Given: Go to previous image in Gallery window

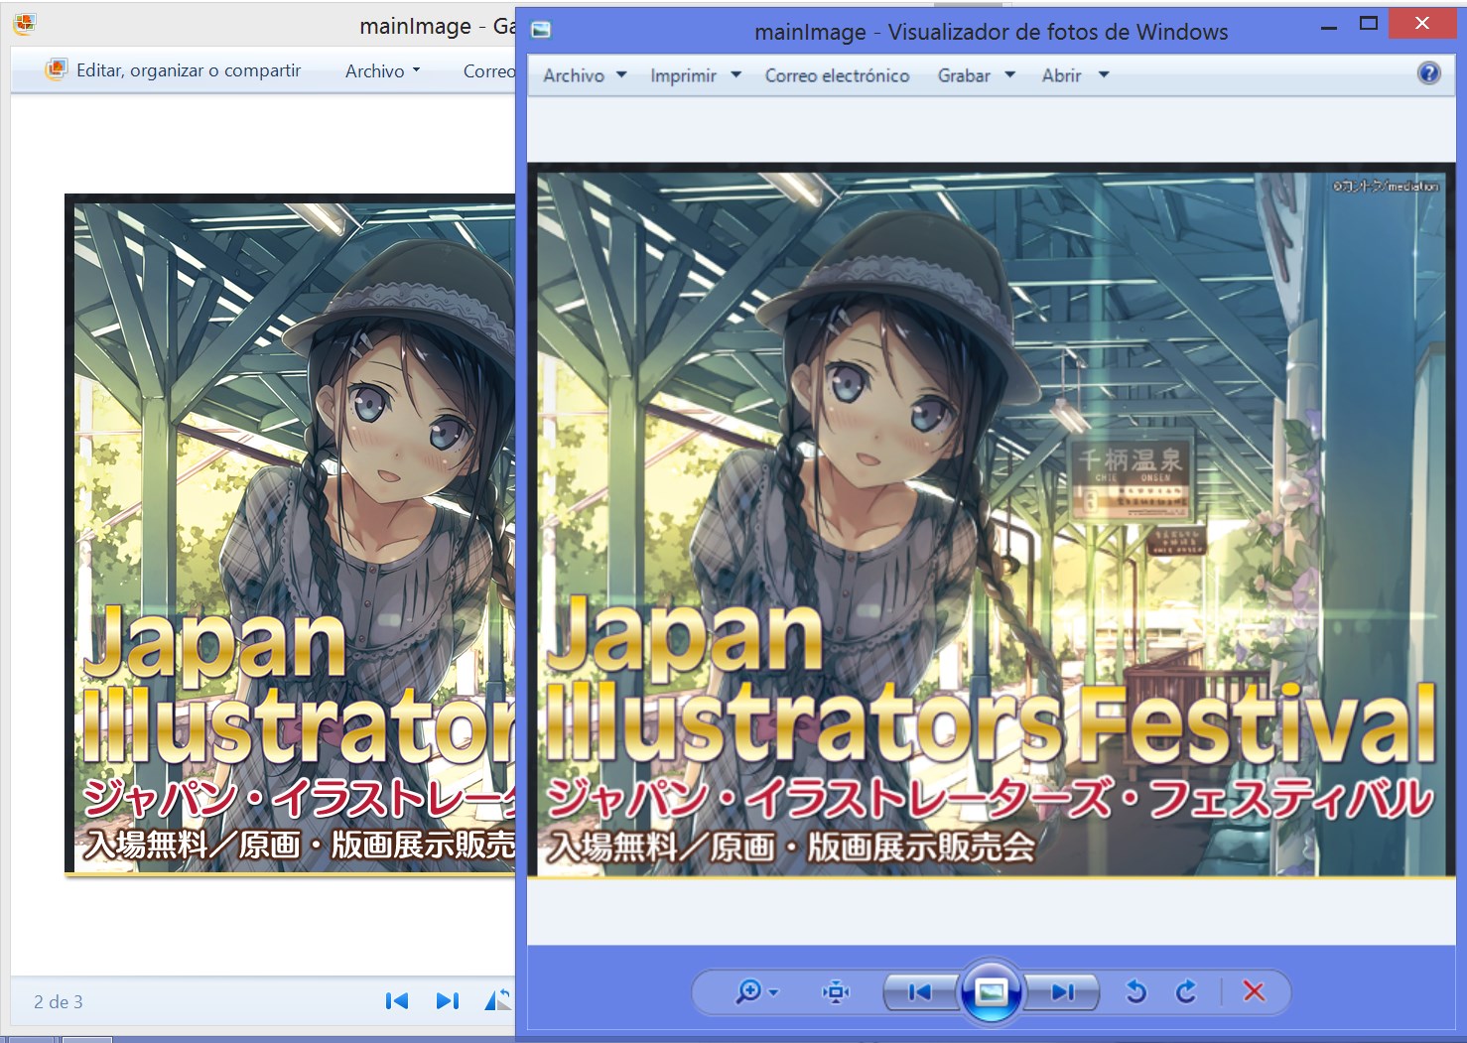Looking at the screenshot, I should pyautogui.click(x=397, y=1000).
